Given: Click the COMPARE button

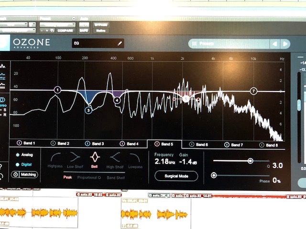Looking at the screenshot, I should (x=65, y=31).
